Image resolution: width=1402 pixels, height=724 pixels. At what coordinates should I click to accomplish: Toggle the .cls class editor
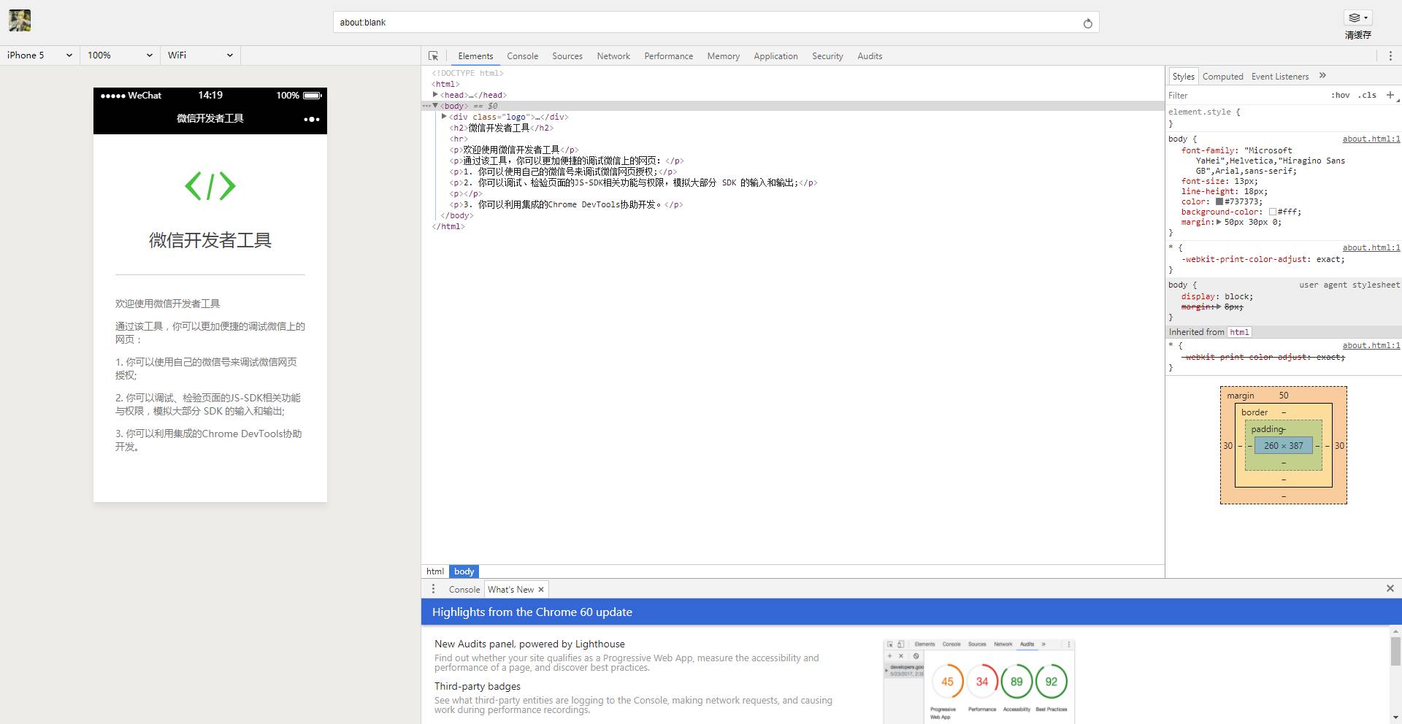(x=1367, y=95)
